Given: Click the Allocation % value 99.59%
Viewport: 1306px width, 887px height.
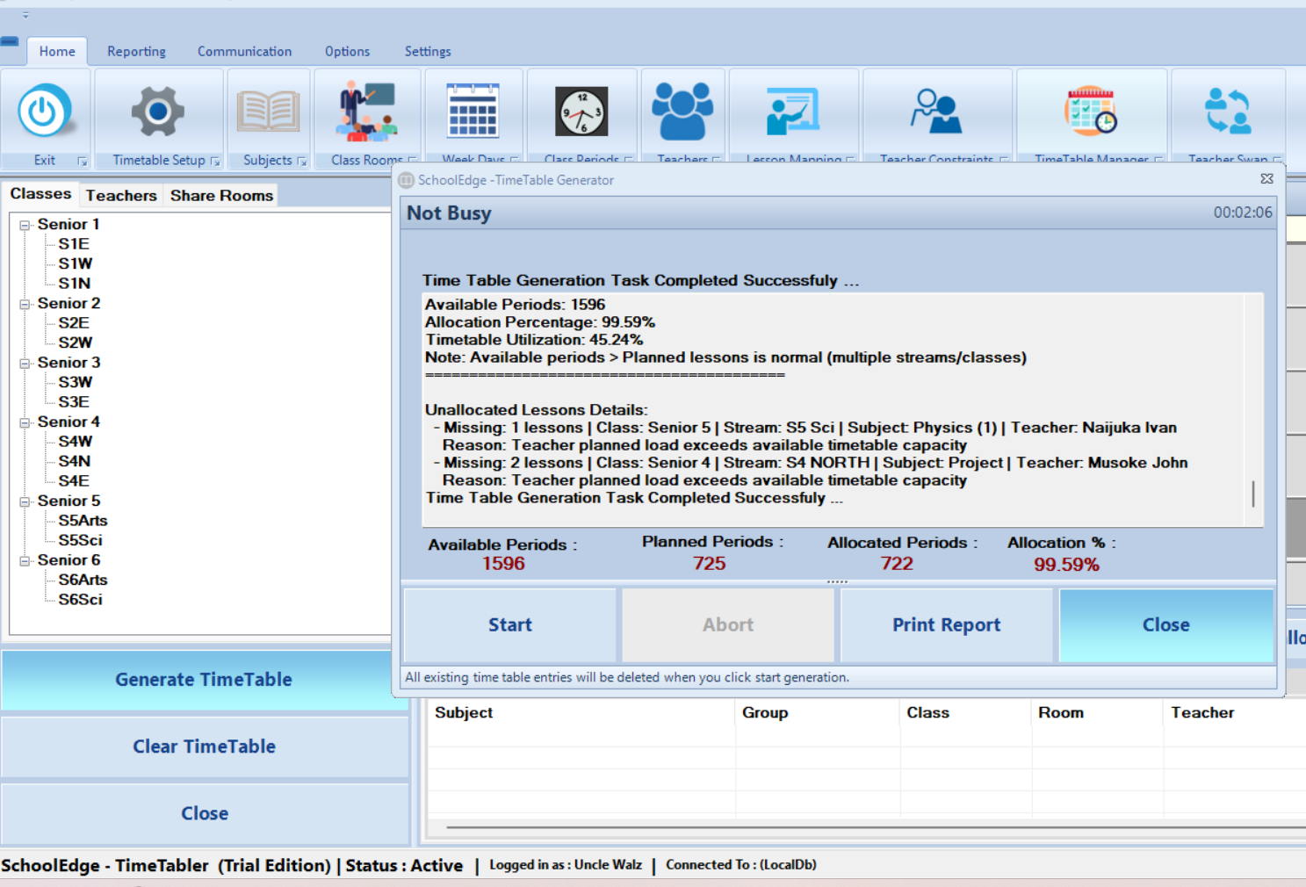Looking at the screenshot, I should 1066,565.
